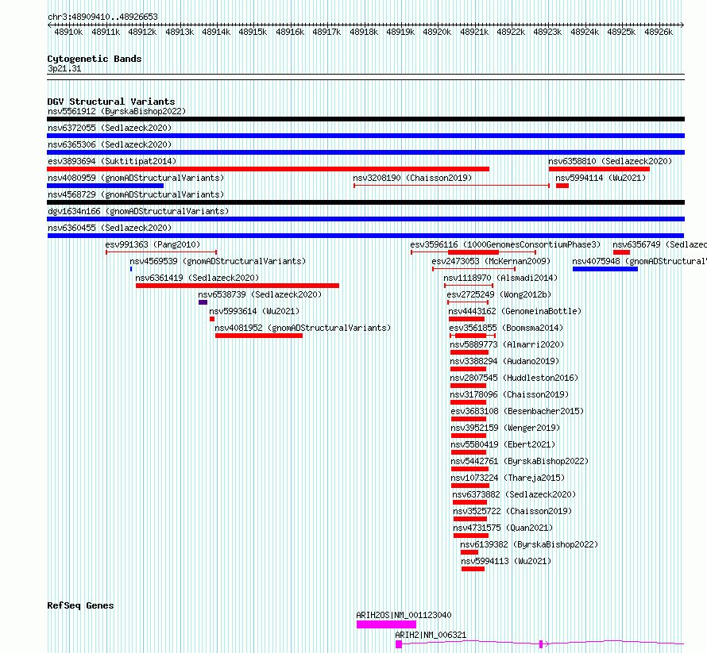This screenshot has width=707, height=653.
Task: Open esv3596116 1000GenomesConsortiumPhase3 label
Action: click(505, 244)
